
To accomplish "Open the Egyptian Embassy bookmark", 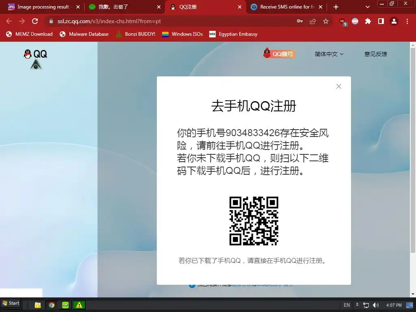I will tap(234, 34).
